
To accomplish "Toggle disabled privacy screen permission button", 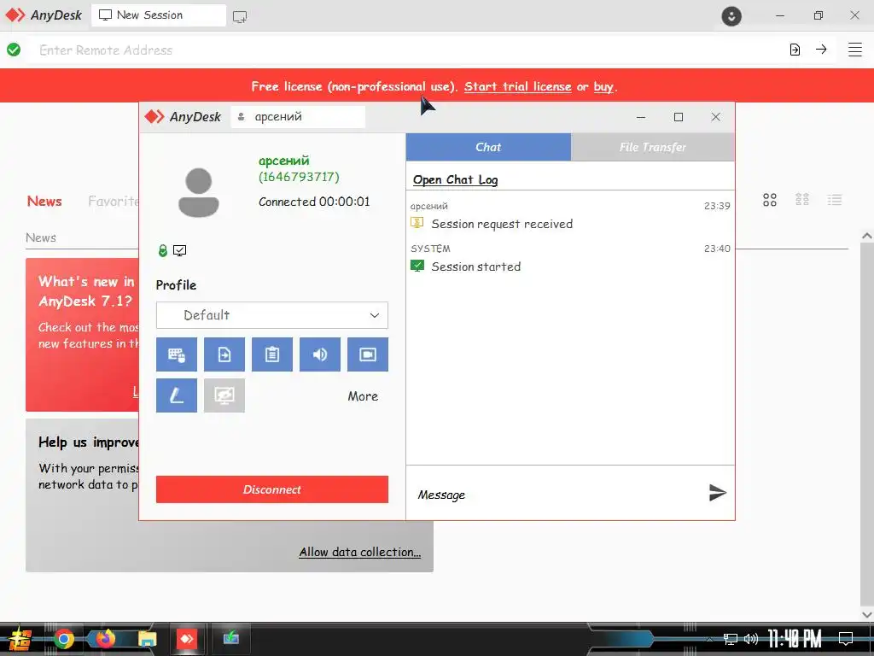I will point(224,395).
